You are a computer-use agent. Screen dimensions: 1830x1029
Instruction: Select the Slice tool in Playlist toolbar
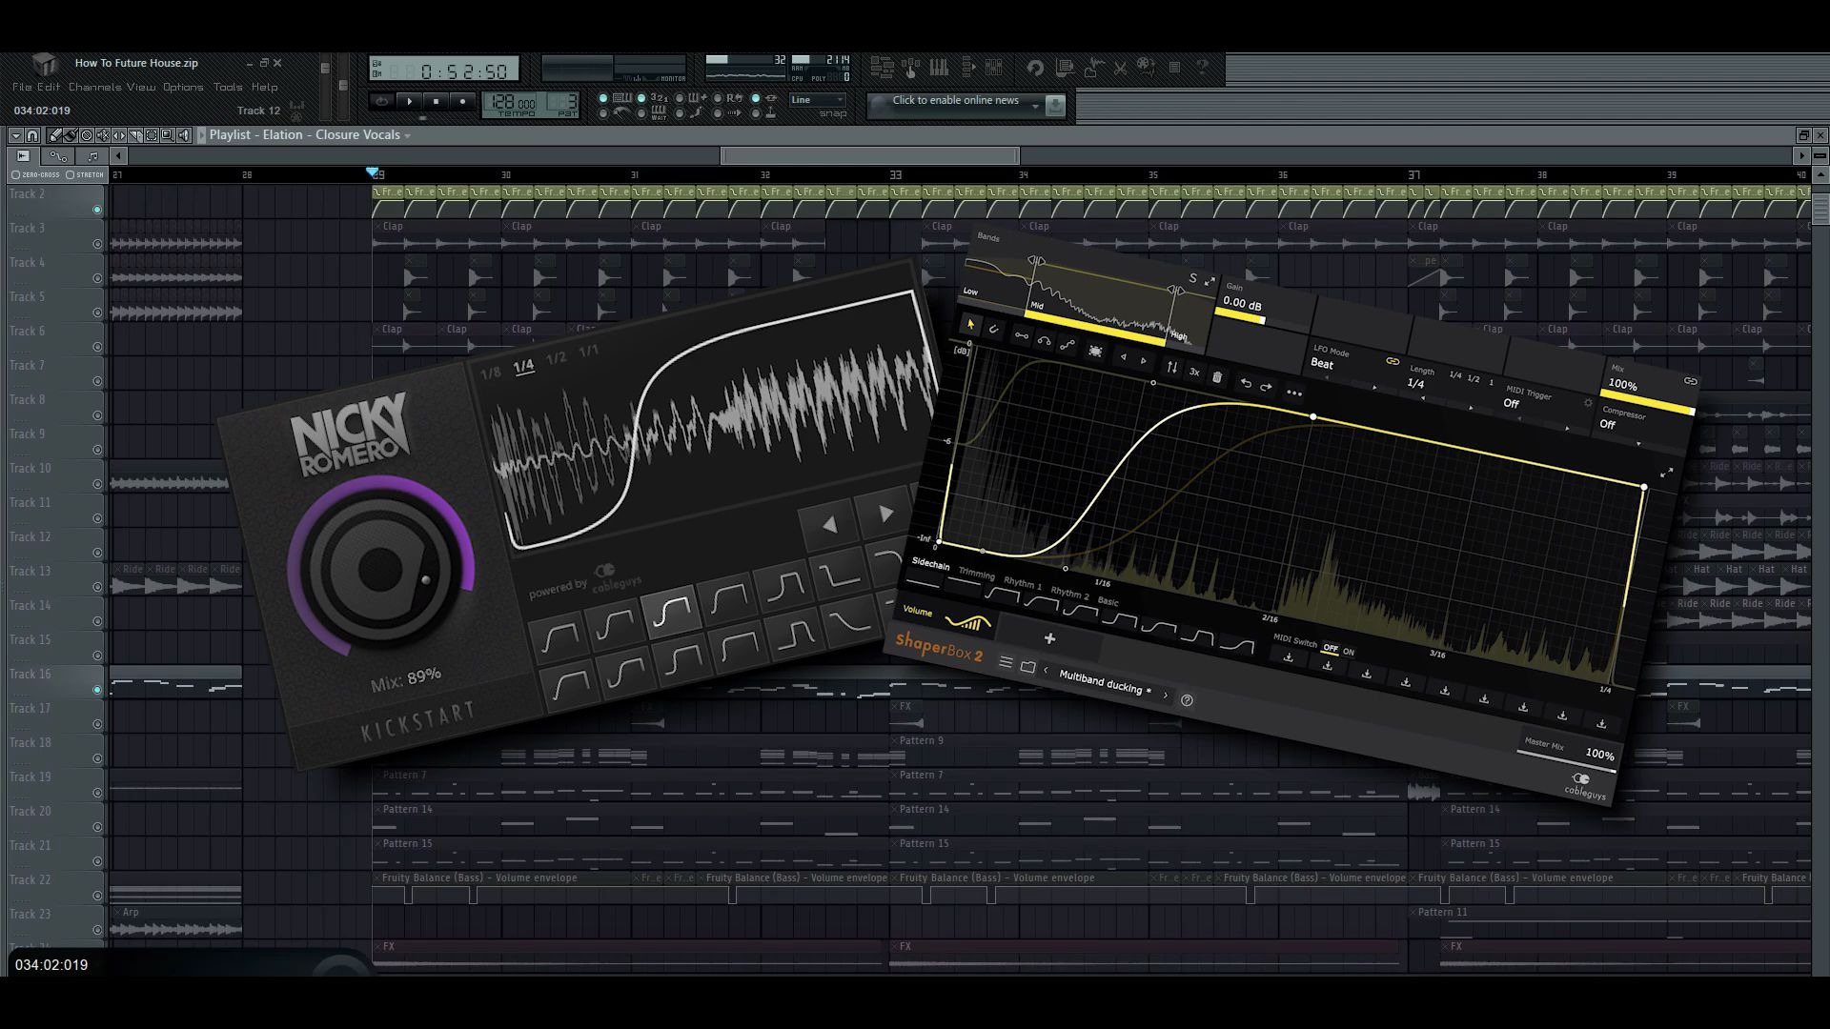(135, 135)
